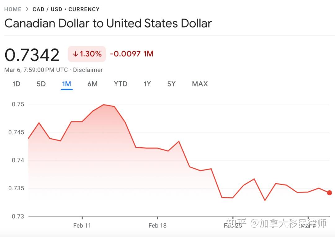This screenshot has width=335, height=237.
Task: Show the 1Y currency chart
Action: click(x=147, y=84)
